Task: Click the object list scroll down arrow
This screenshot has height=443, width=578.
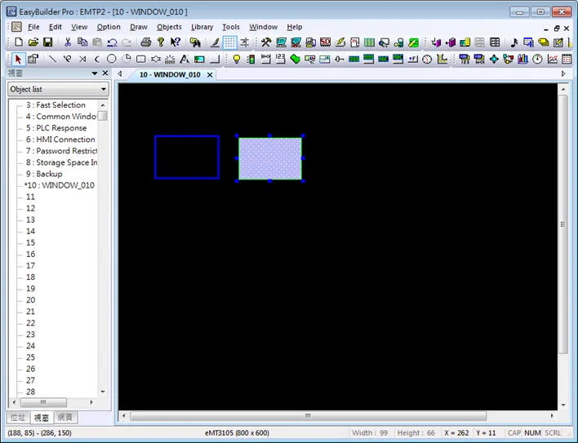Action: 103,392
